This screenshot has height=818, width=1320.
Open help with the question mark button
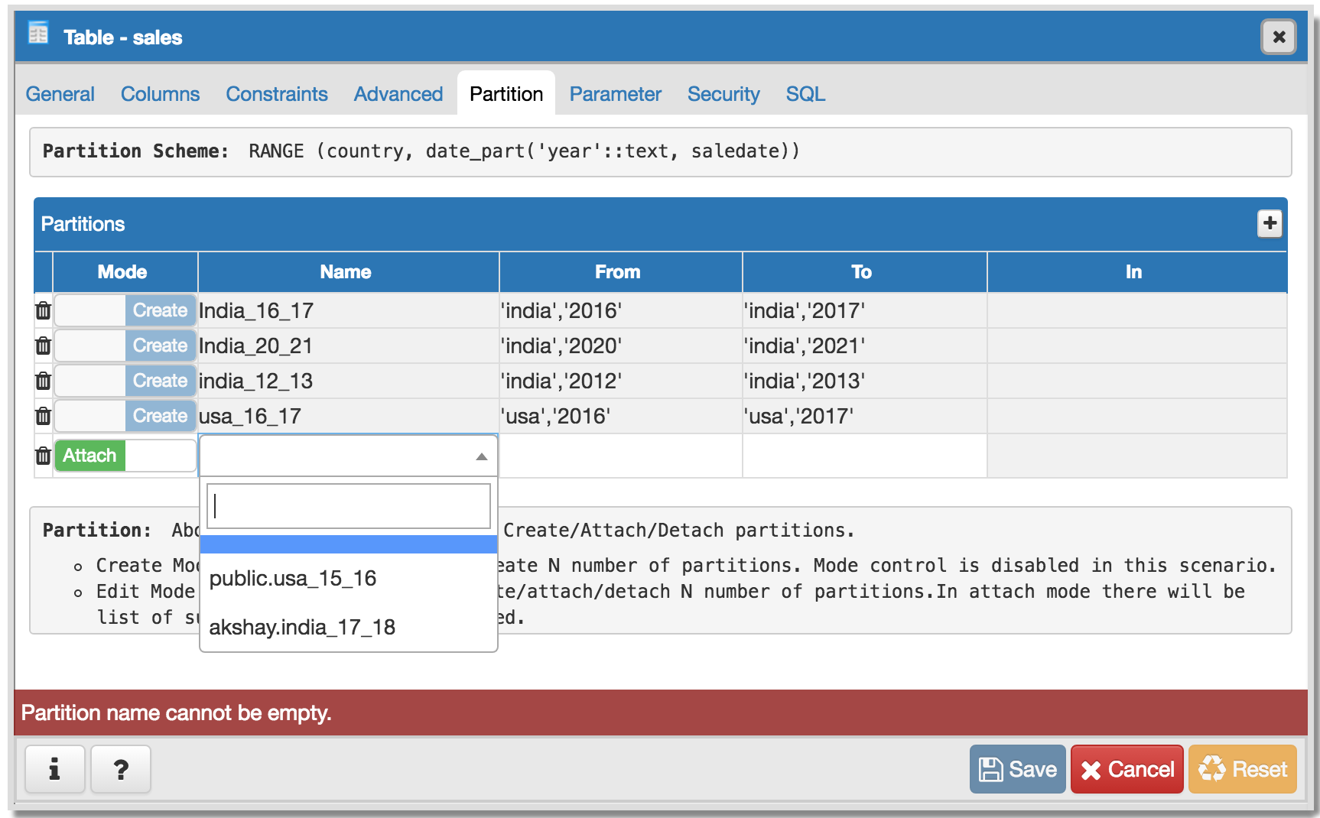(120, 769)
